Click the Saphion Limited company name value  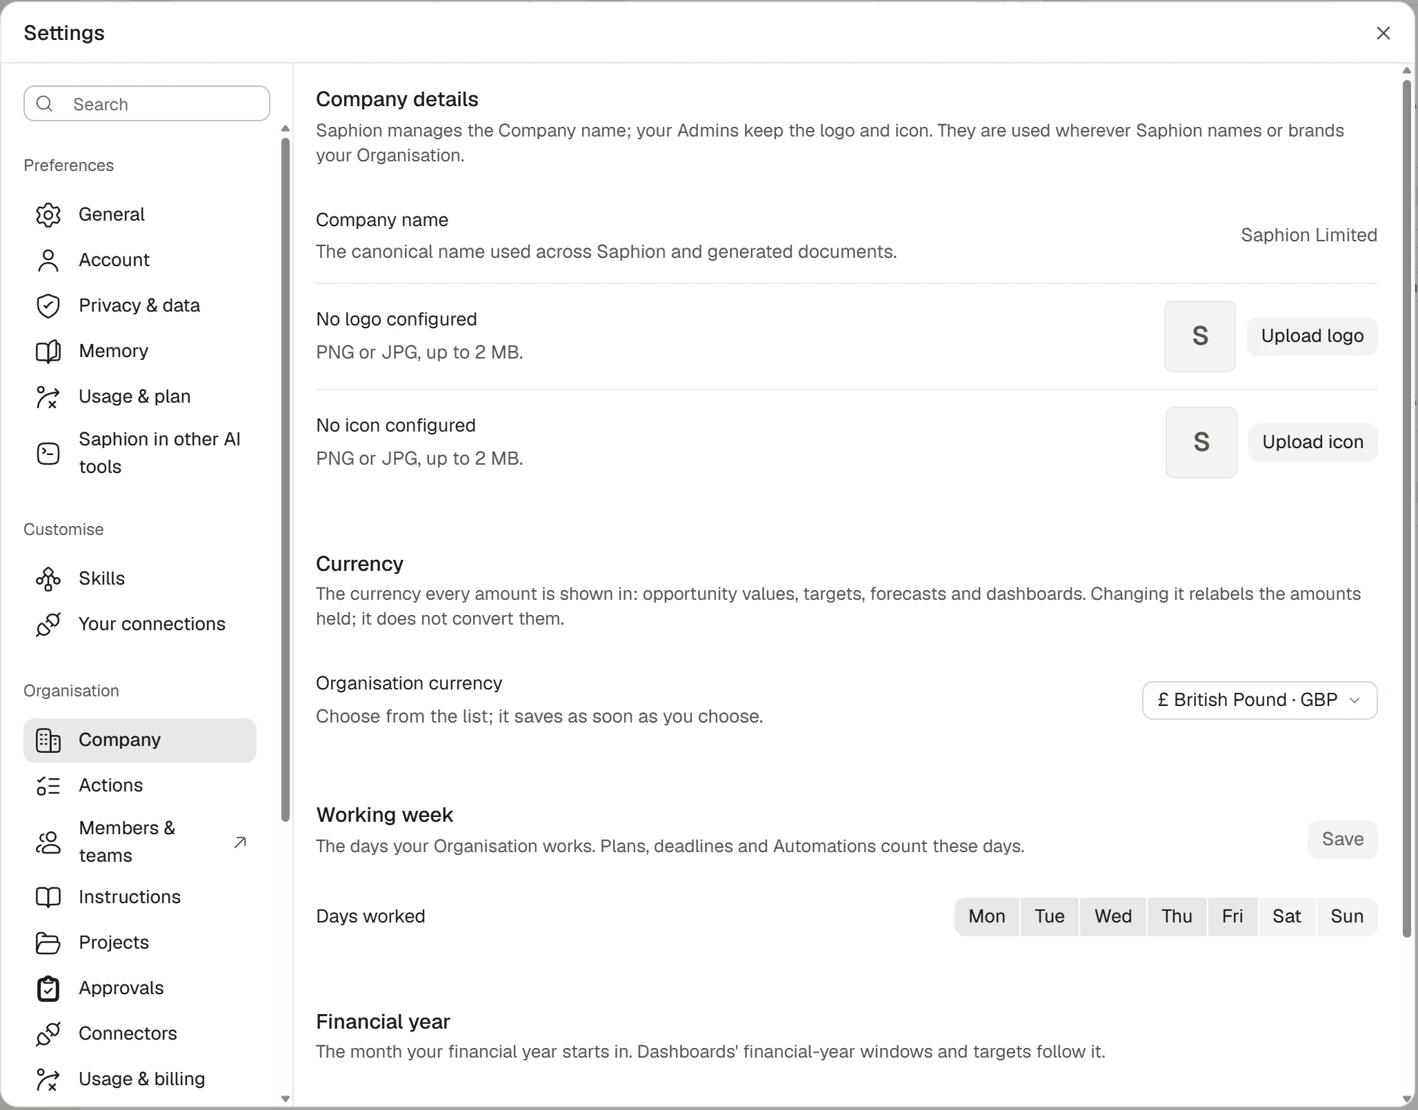(1309, 236)
